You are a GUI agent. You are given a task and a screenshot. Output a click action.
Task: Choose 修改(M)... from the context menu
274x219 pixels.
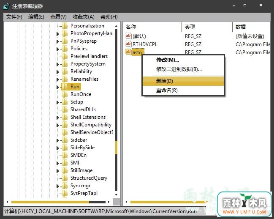point(183,60)
